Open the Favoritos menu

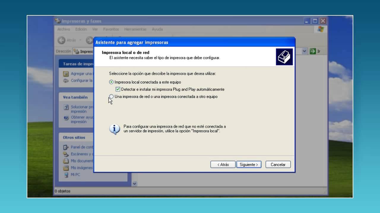pyautogui.click(x=111, y=29)
